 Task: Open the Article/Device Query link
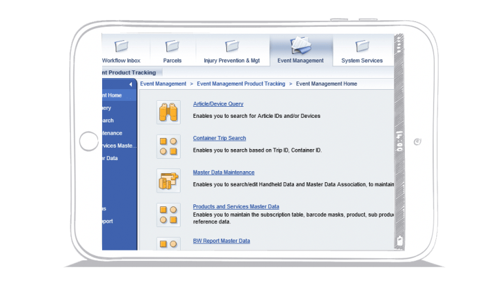(x=218, y=104)
